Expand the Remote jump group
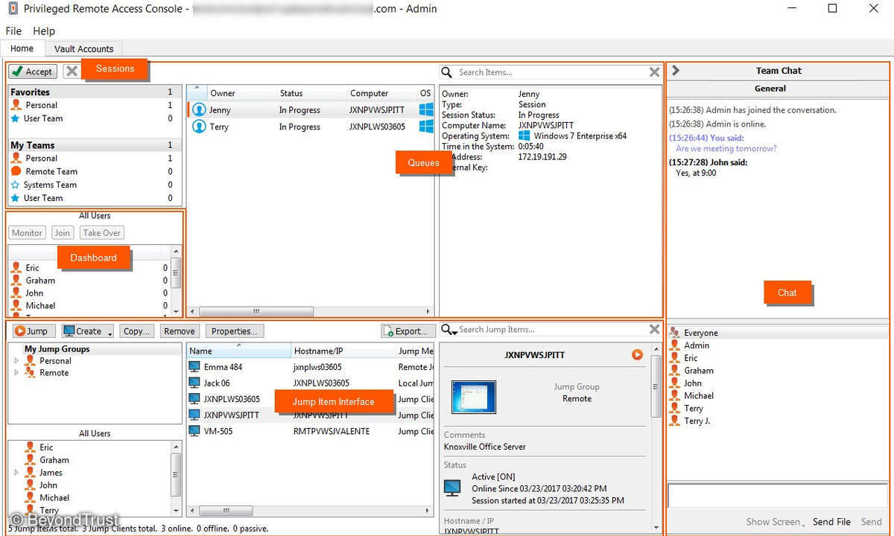 tap(16, 372)
